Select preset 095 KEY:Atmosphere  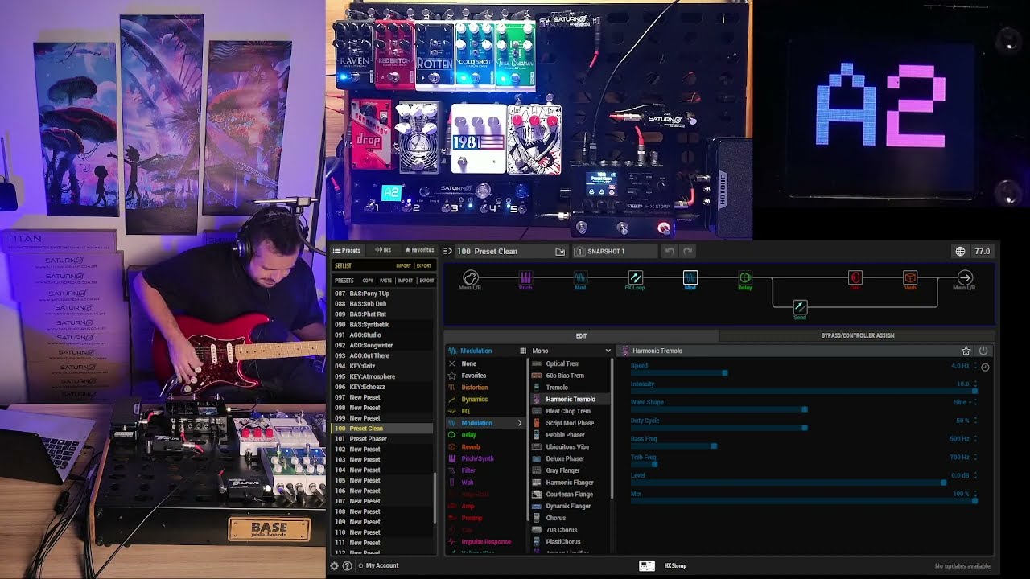pos(383,376)
